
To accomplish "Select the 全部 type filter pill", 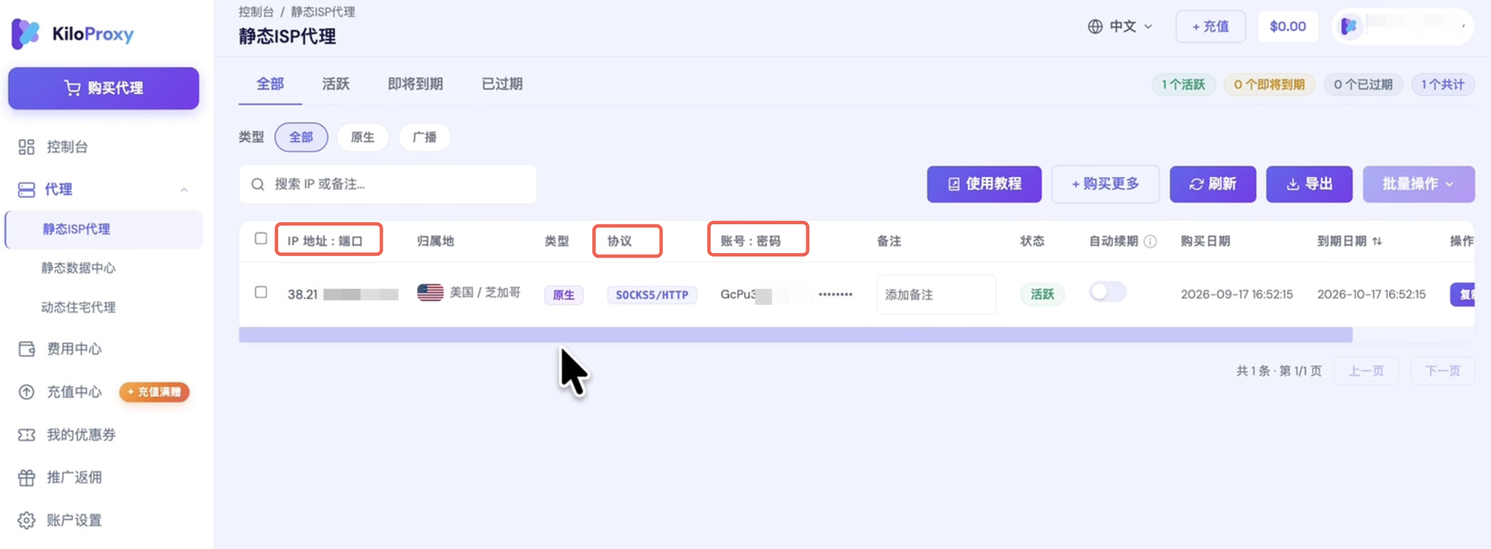I will (x=301, y=138).
